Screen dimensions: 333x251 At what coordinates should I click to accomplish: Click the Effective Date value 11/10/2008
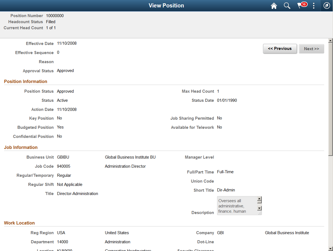[67, 43]
